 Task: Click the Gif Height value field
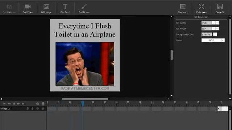pos(206,29)
